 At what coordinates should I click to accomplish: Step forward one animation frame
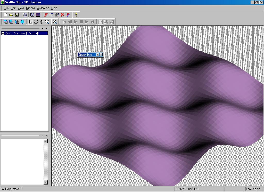tap(87, 22)
